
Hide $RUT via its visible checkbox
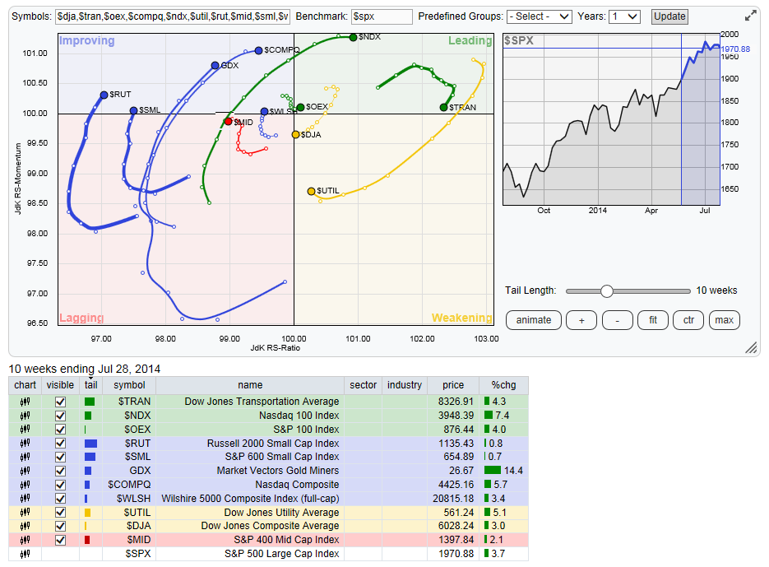click(x=60, y=444)
